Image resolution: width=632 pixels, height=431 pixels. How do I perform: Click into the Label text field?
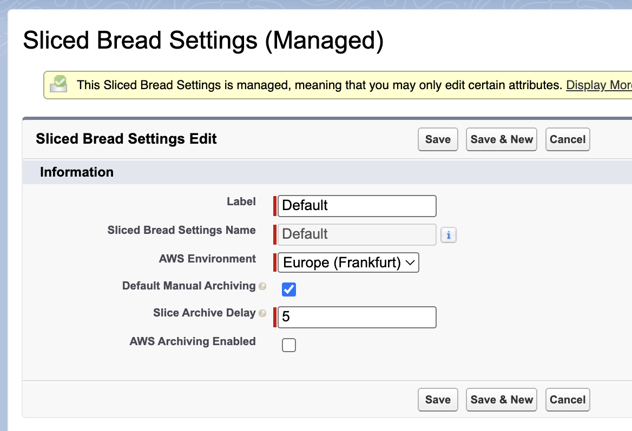point(357,206)
